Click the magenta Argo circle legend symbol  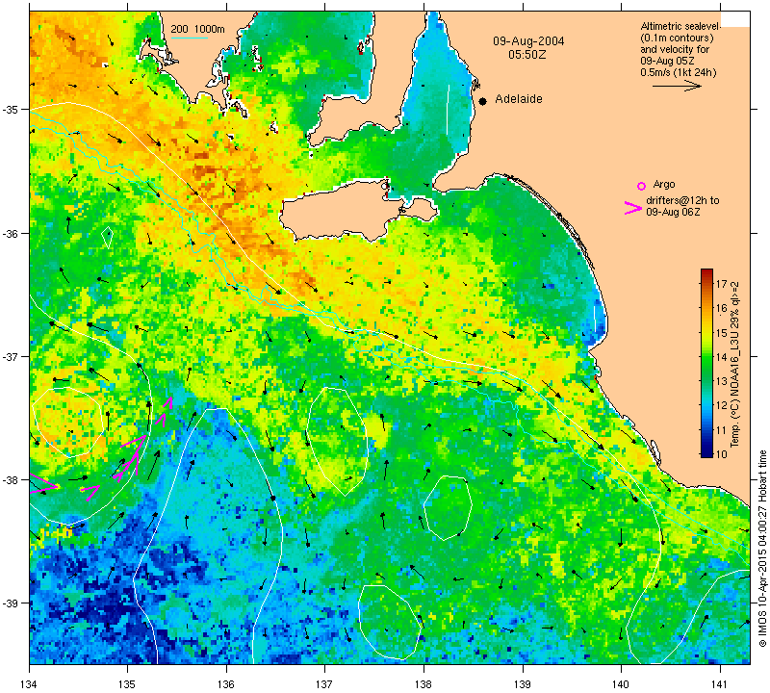point(641,186)
